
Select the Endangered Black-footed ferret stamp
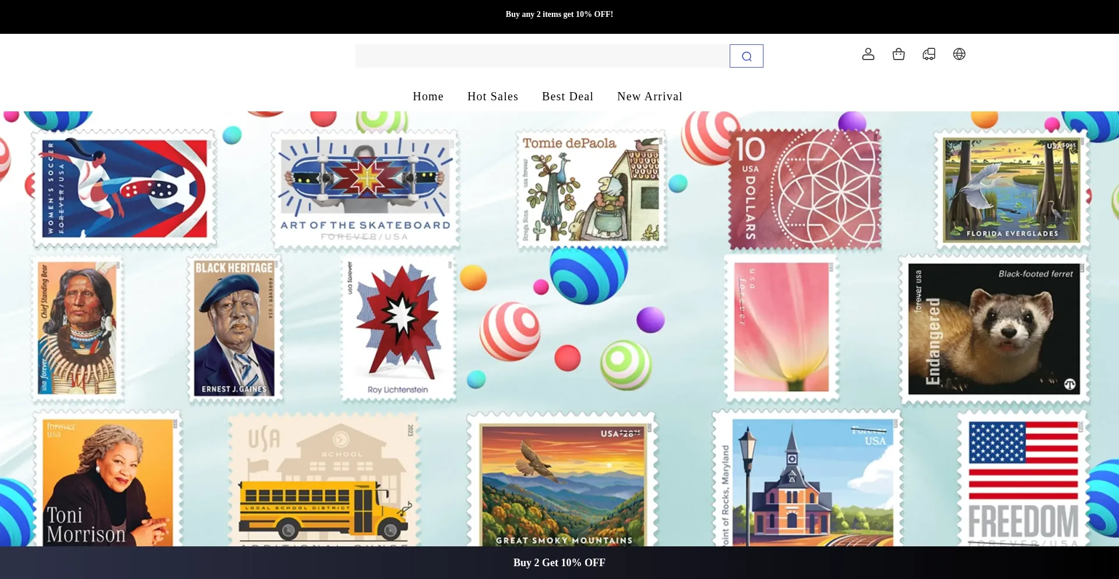994,329
